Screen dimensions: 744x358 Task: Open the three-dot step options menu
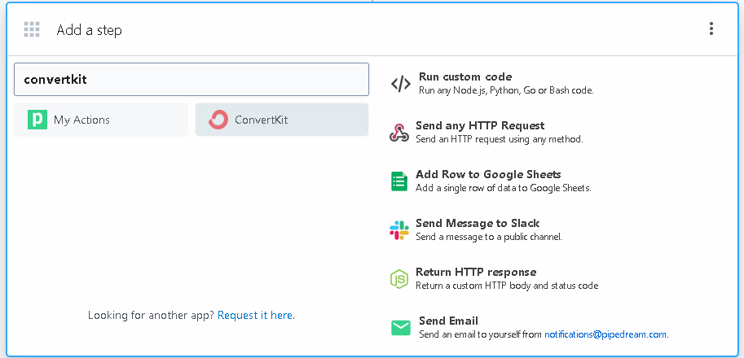pos(711,28)
